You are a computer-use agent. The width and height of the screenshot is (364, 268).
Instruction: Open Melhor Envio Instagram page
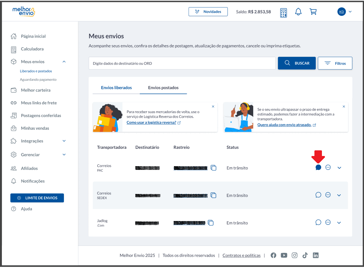(295, 255)
